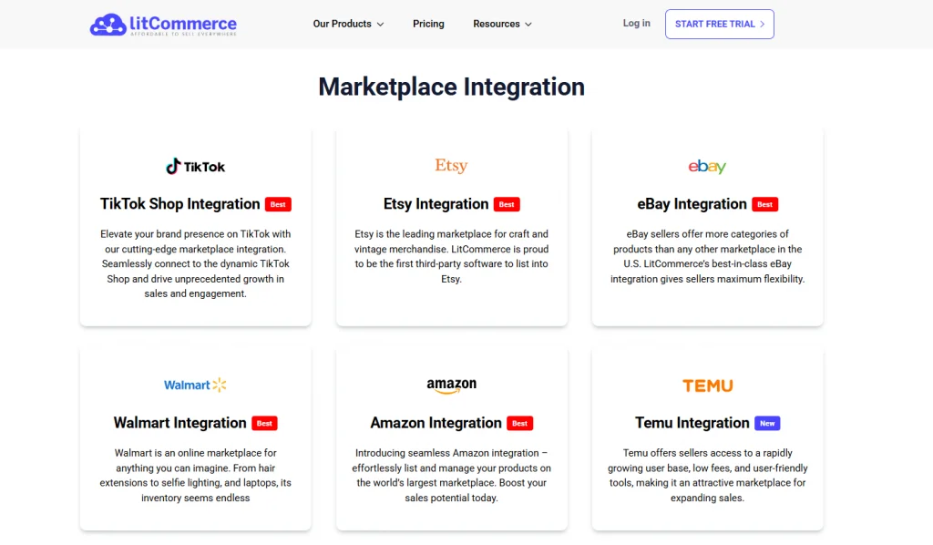Click the eBay logo icon
The width and height of the screenshot is (933, 545).
point(707,167)
